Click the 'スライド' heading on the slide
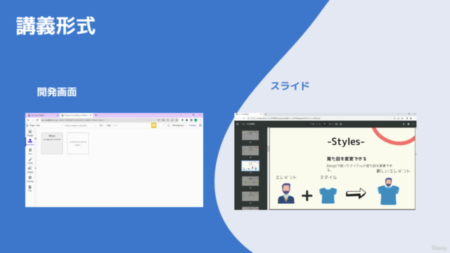Image resolution: width=450 pixels, height=253 pixels. tap(290, 86)
